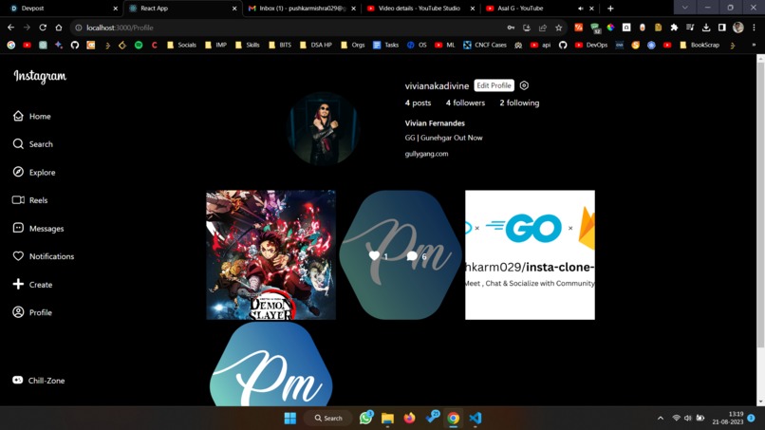The image size is (765, 430).
Task: Open the blue Pm logo post in second row
Action: [x=271, y=364]
